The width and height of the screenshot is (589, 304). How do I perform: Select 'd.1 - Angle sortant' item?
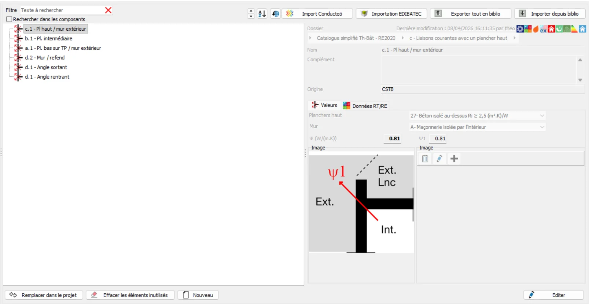46,67
